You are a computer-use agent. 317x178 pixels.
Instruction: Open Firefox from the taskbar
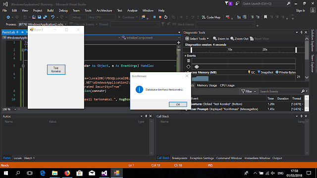(67, 173)
